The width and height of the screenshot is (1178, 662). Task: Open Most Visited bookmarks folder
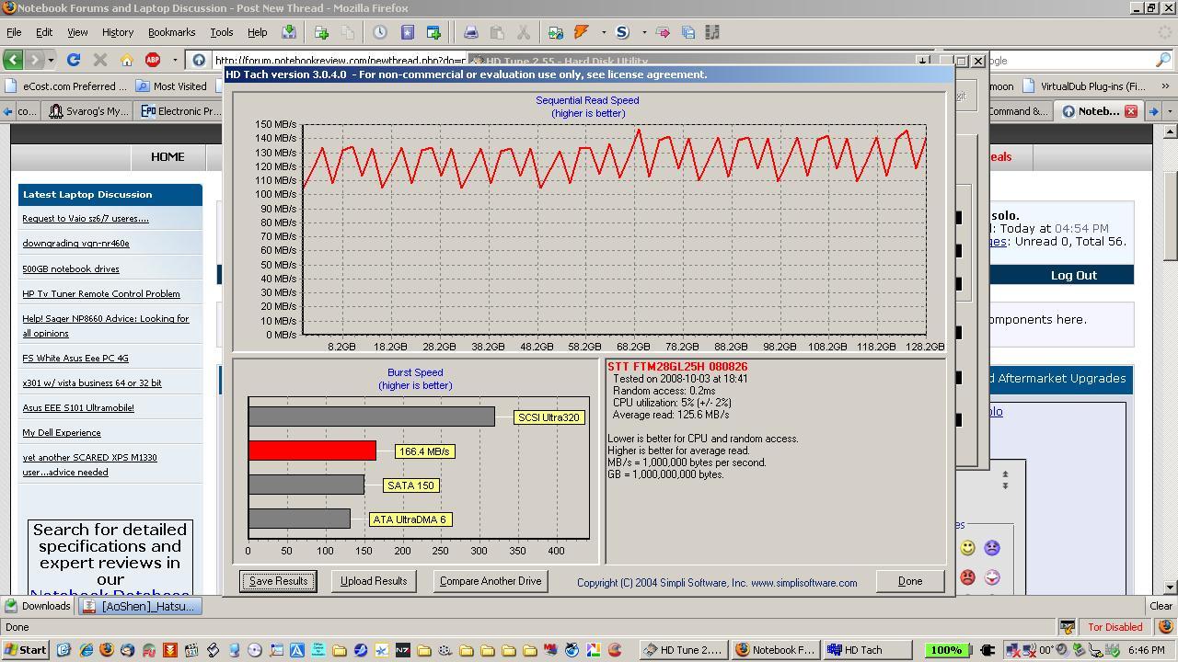point(171,86)
